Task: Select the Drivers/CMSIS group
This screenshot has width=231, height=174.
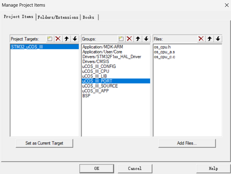Action: click(116, 61)
